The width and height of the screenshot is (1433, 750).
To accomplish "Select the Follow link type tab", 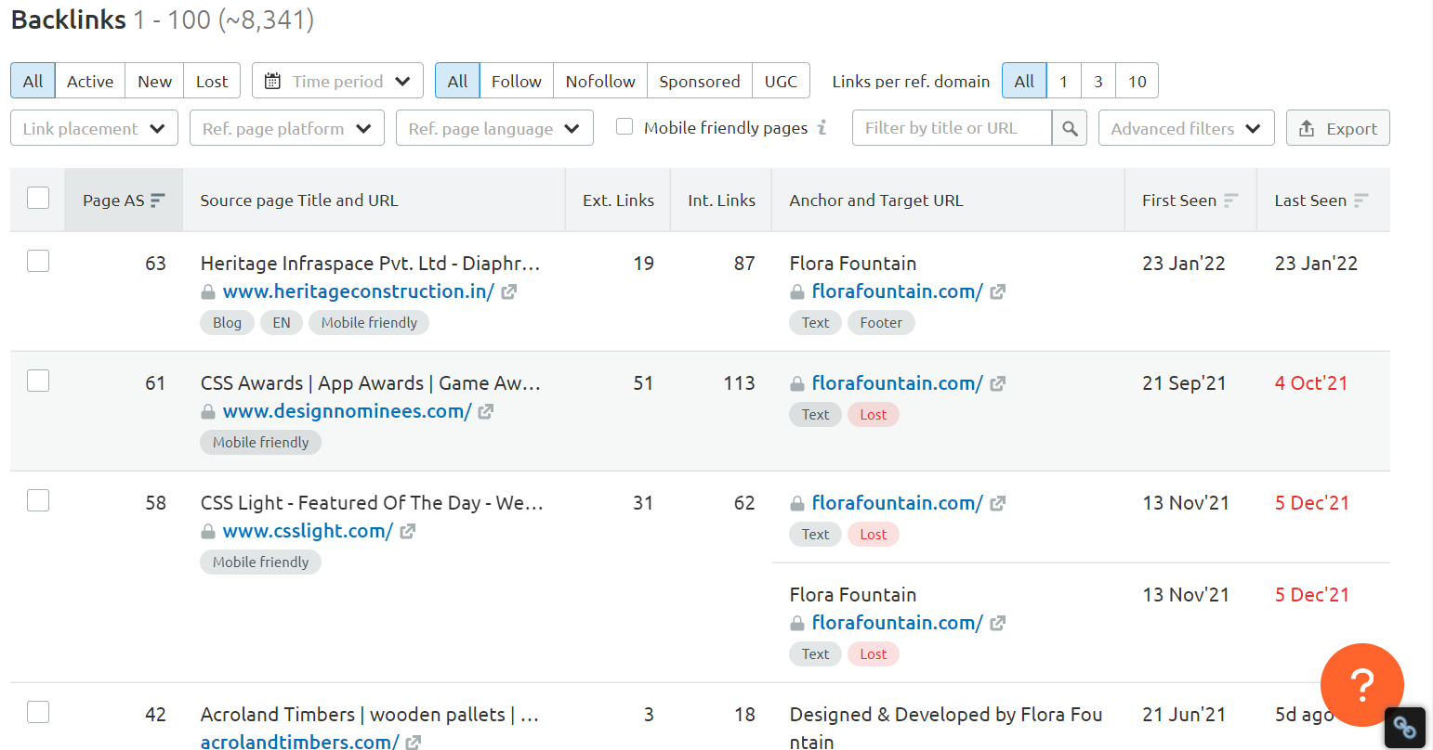I will pyautogui.click(x=517, y=81).
